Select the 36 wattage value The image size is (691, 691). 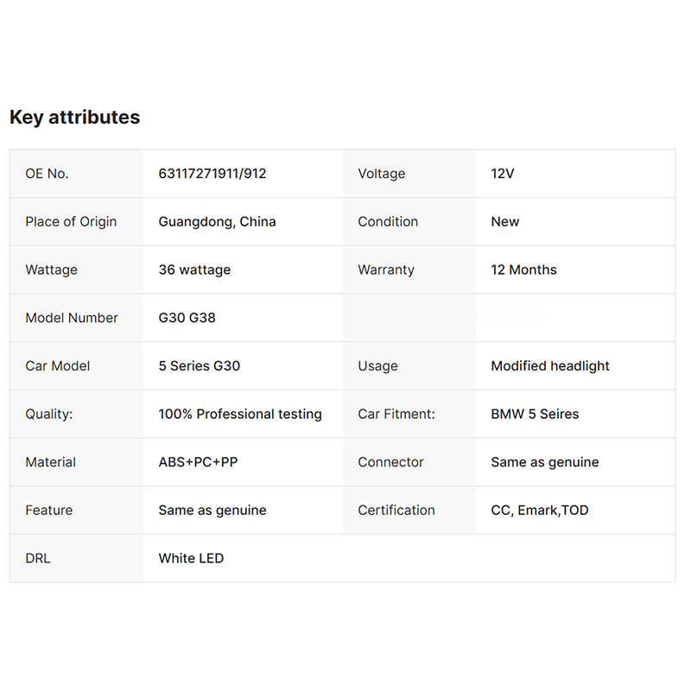click(x=194, y=269)
